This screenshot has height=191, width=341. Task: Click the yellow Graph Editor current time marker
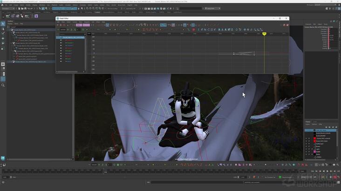(264, 34)
